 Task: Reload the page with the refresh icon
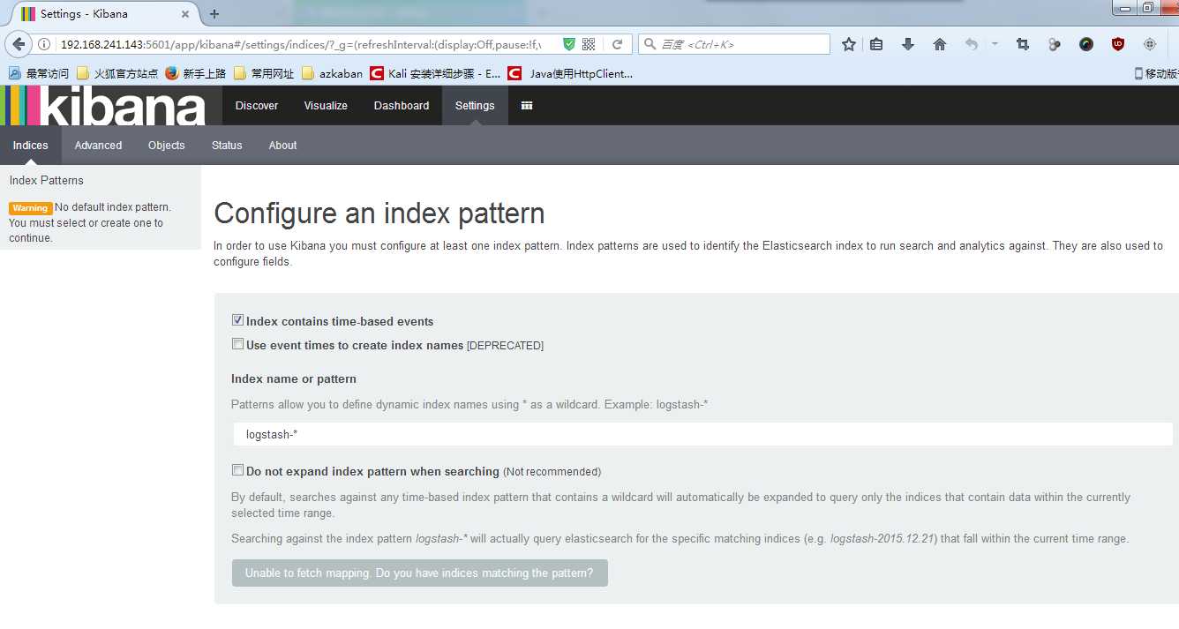click(x=617, y=44)
